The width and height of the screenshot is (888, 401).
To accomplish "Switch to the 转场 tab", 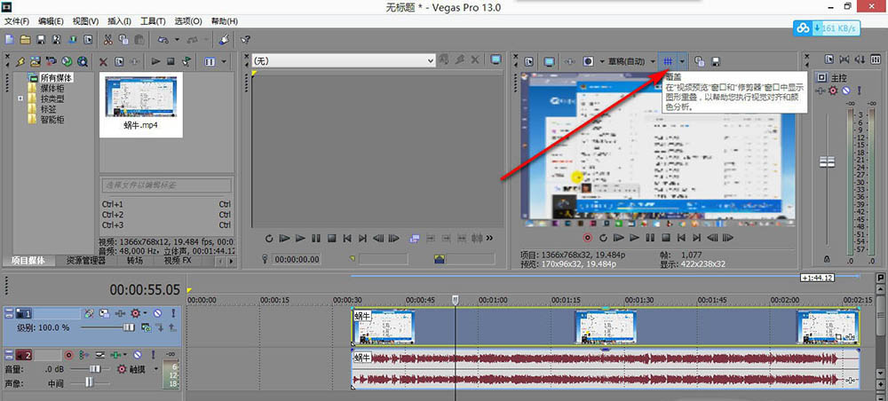I will (x=135, y=261).
